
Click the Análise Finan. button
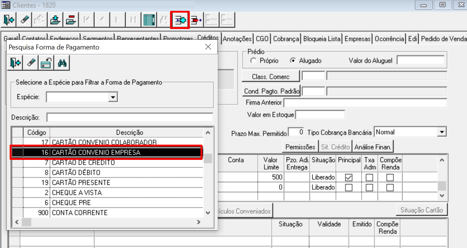coord(373,147)
